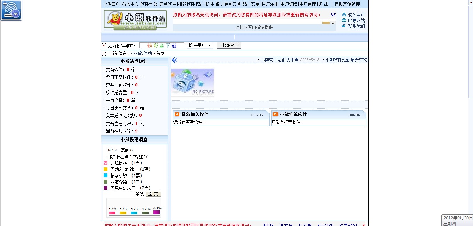This screenshot has height=226, width=473.
Task: Click 小熊软件站 in the 当前位置 breadcrumb
Action: click(x=141, y=53)
